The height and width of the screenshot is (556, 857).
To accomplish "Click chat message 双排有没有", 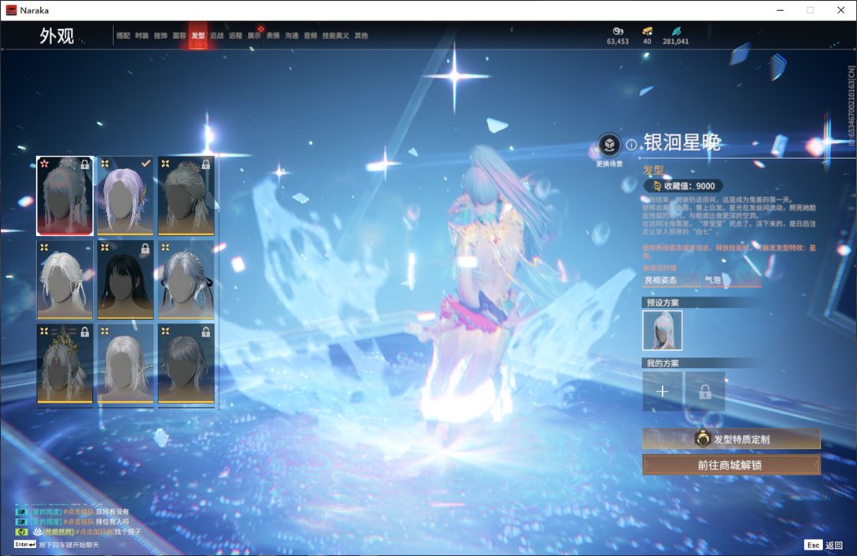I will tap(113, 512).
